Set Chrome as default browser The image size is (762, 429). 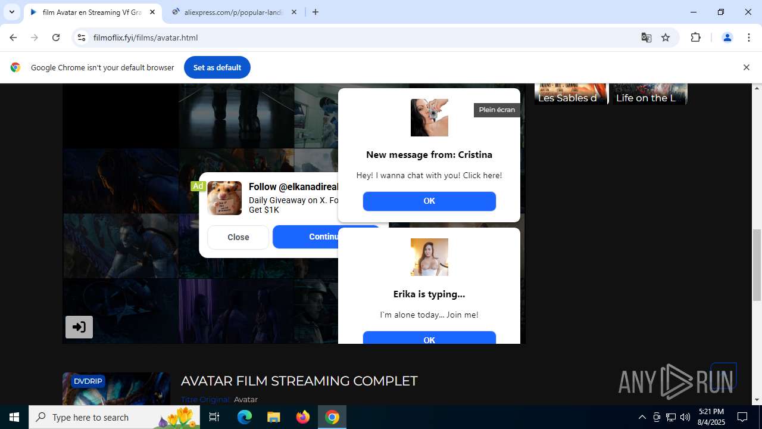(217, 67)
